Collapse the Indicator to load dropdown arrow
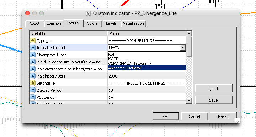This screenshot has height=137, width=256. [x=182, y=48]
